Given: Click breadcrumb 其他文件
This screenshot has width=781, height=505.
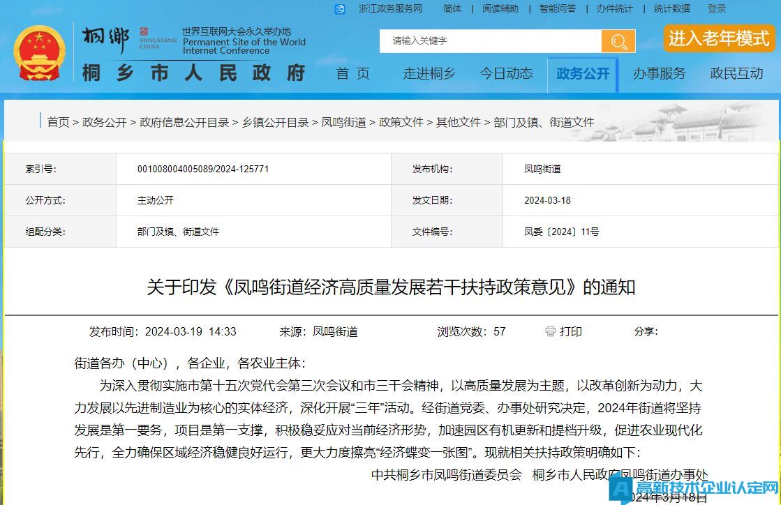Looking at the screenshot, I should [x=459, y=122].
